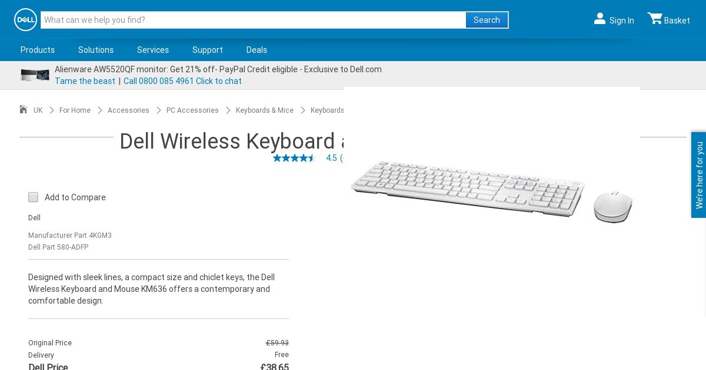Click the Alienware monitor promo thumbnail

click(35, 75)
